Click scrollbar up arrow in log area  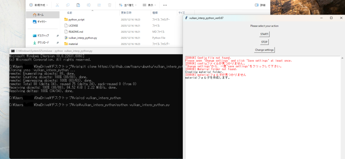point(343,58)
